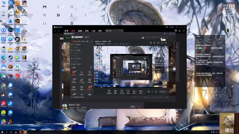Click the red install button for 魔域手游
The image size is (239, 134).
139,107
